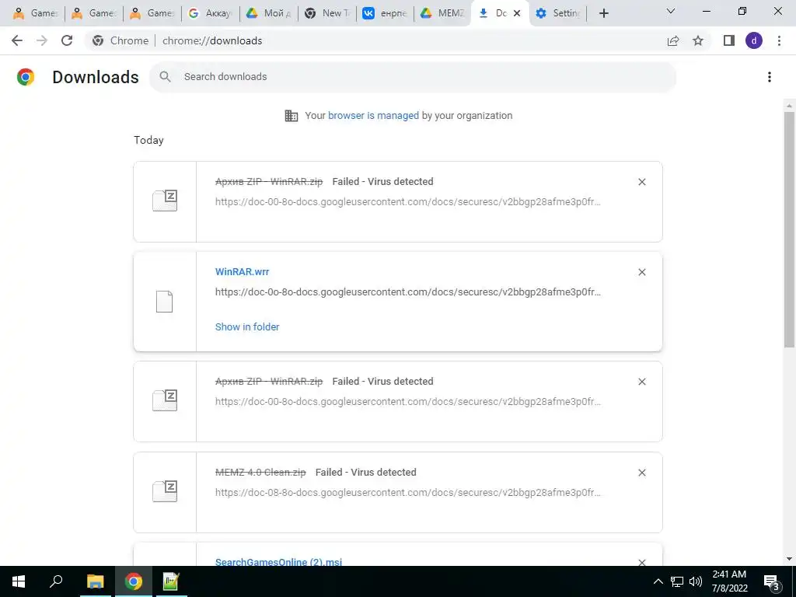Open the tab search chevron
This screenshot has width=796, height=597.
click(671, 11)
